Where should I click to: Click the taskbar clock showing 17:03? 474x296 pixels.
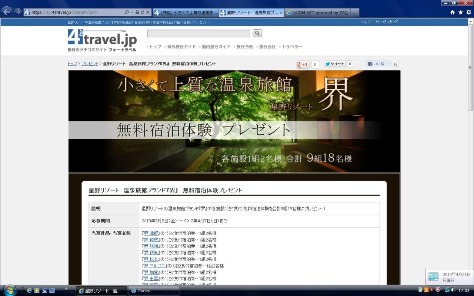[x=464, y=290]
